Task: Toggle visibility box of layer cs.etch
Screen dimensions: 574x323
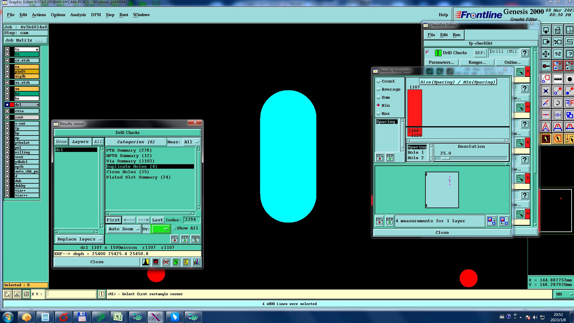Action: coord(7,60)
